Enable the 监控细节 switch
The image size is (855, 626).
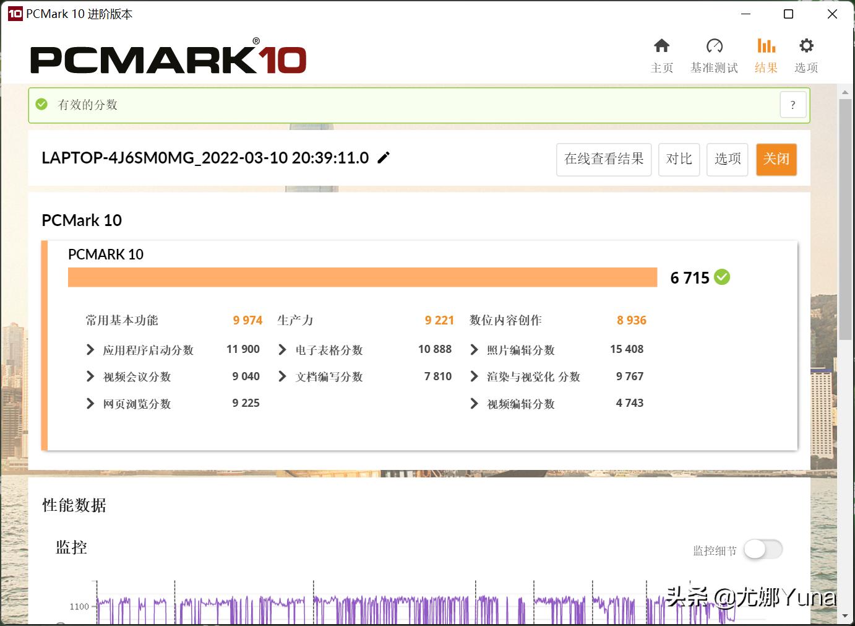[x=763, y=549]
